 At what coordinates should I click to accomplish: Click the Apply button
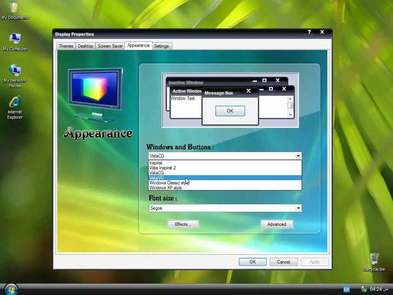[x=315, y=262]
